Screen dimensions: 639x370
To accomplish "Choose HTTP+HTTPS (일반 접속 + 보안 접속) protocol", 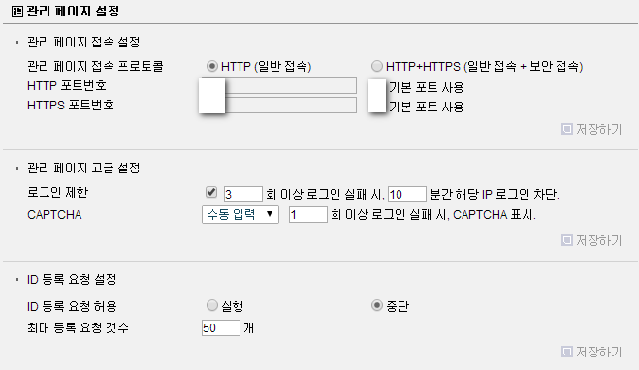I will pos(377,66).
